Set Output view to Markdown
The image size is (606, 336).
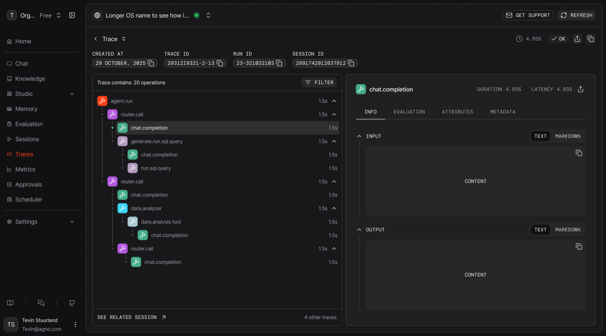click(568, 230)
